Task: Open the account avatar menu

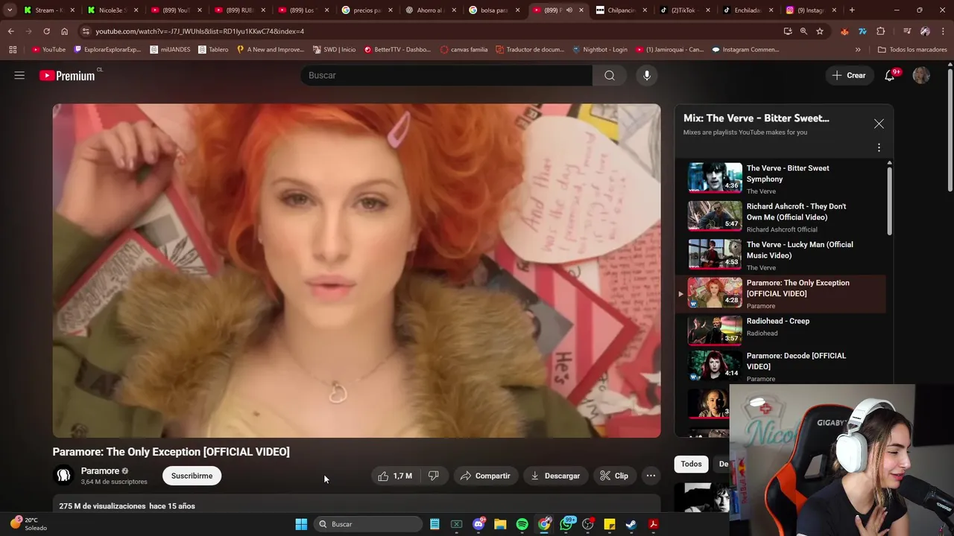Action: [921, 75]
